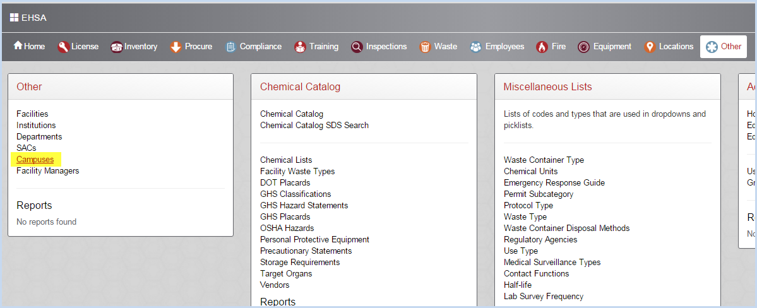Open the Training menu label

pyautogui.click(x=324, y=46)
